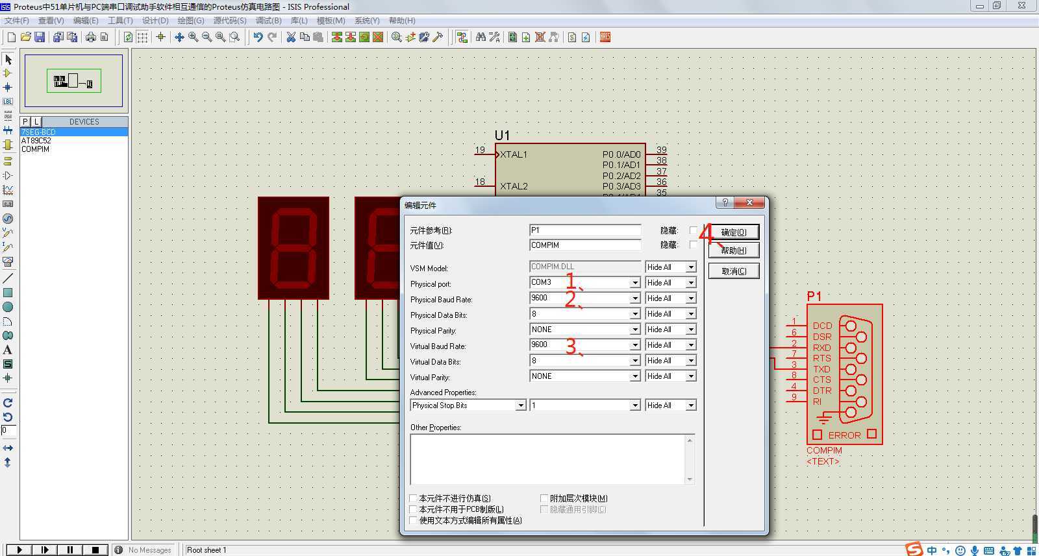The width and height of the screenshot is (1039, 556).
Task: Open the Virtual Parity dropdown
Action: tap(634, 376)
